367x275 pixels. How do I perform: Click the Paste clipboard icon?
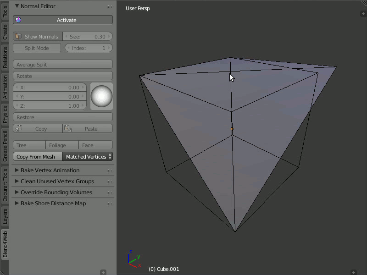pyautogui.click(x=67, y=129)
